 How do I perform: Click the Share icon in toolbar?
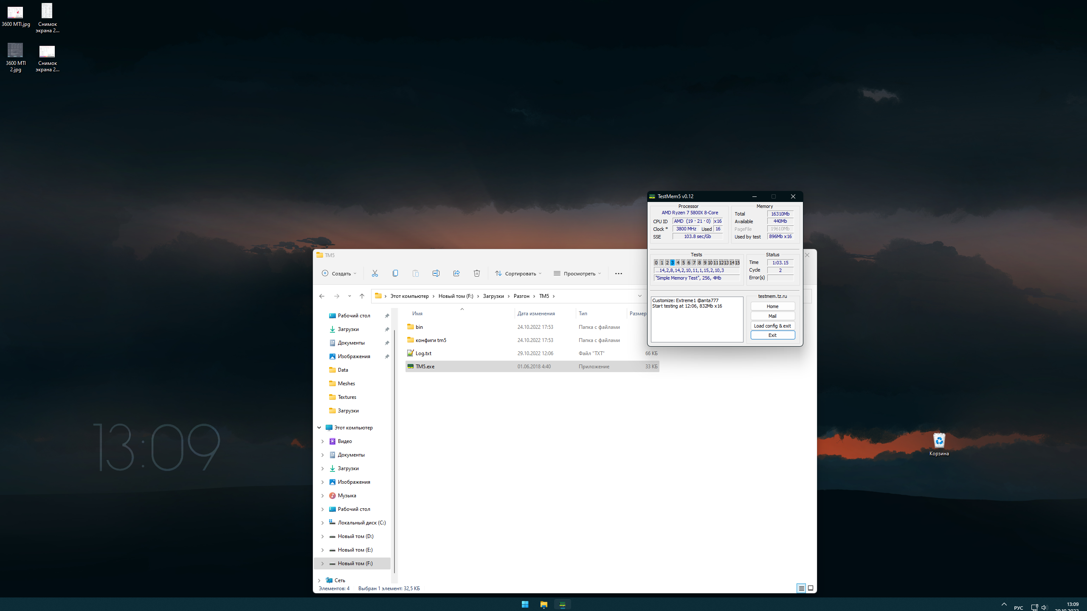coord(456,273)
